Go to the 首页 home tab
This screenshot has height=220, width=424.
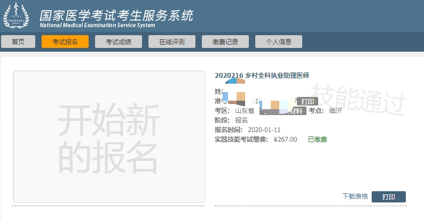click(x=18, y=42)
